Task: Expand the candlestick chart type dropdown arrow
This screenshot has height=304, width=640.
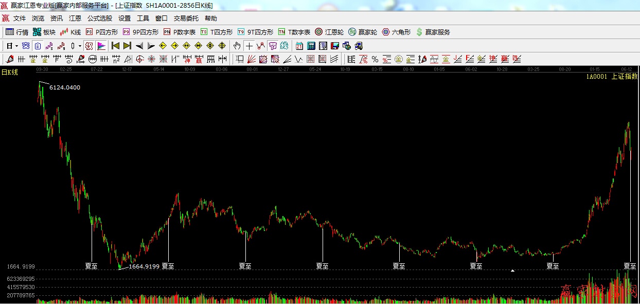Action: point(80,46)
